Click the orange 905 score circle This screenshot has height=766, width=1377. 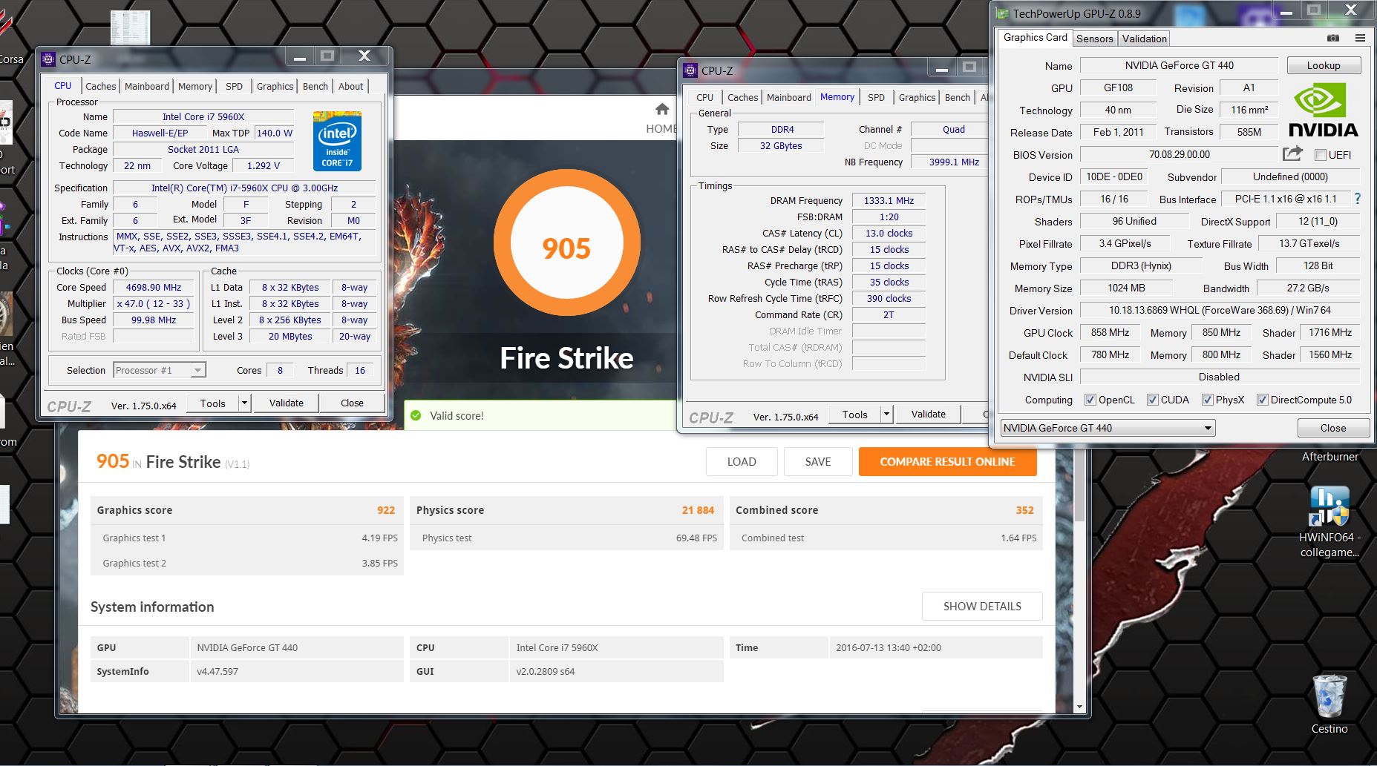[566, 242]
